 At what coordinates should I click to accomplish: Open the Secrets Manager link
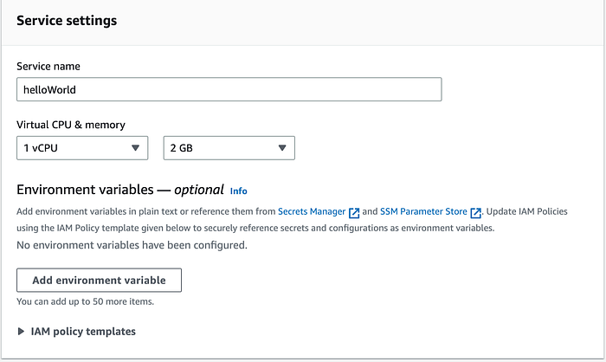click(x=312, y=211)
